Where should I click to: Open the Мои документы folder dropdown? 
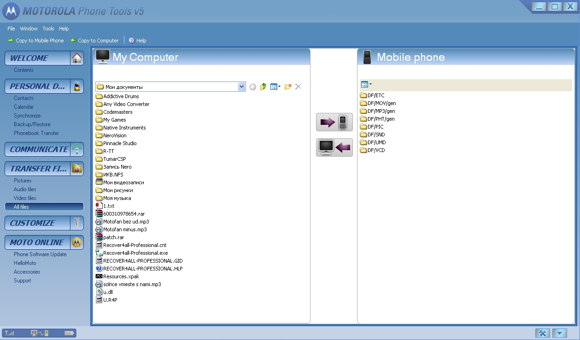[x=242, y=87]
